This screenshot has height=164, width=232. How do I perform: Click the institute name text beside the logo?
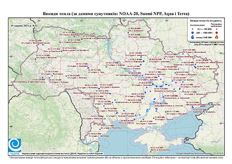[x=62, y=154]
